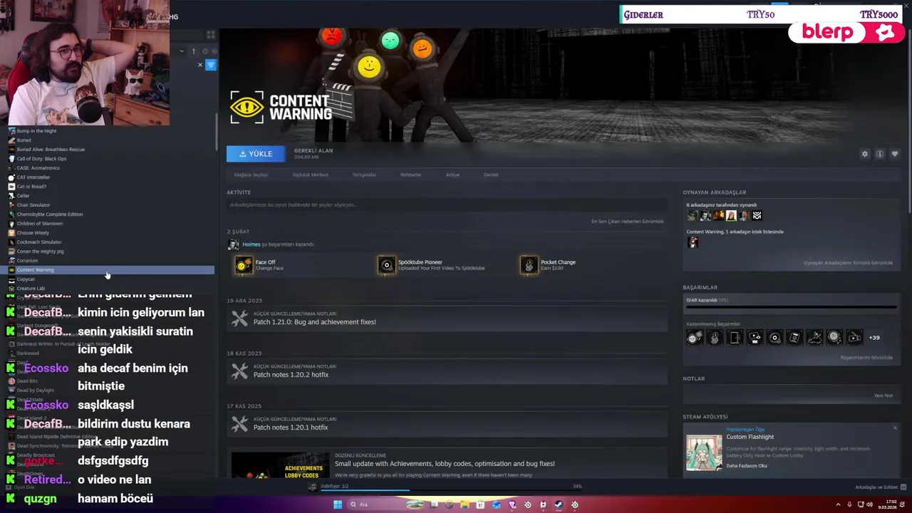Click the YÜKLE install button
Screen dimensions: 912x513
(255, 154)
